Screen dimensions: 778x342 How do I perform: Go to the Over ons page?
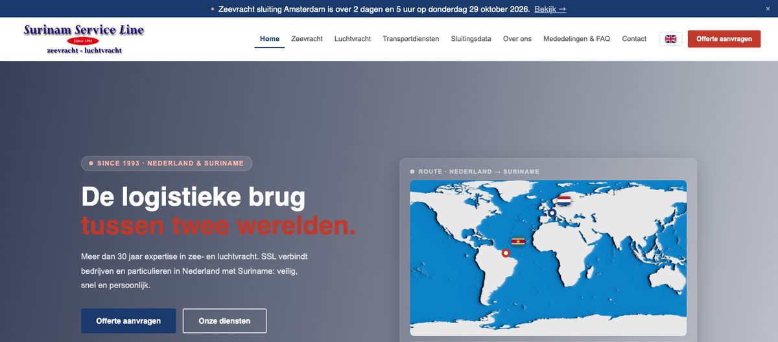(517, 39)
